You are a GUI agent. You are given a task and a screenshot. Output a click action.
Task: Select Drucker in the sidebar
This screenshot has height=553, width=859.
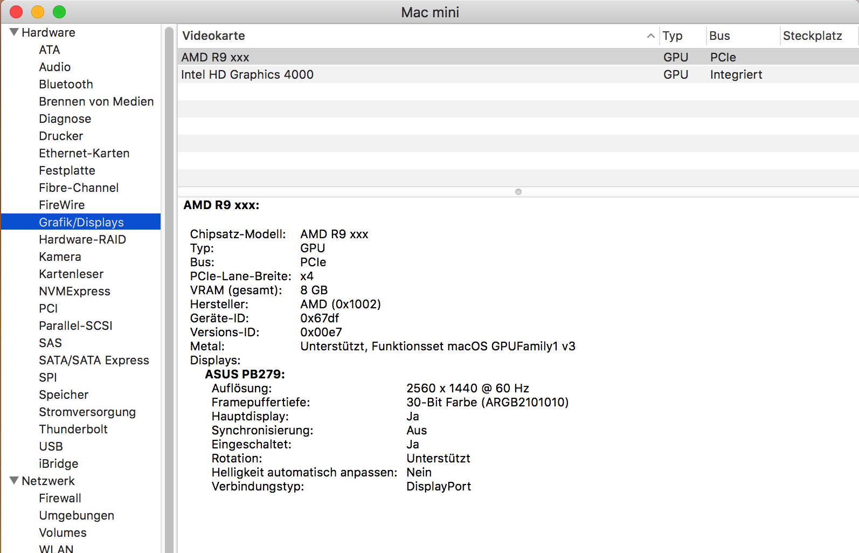(61, 136)
